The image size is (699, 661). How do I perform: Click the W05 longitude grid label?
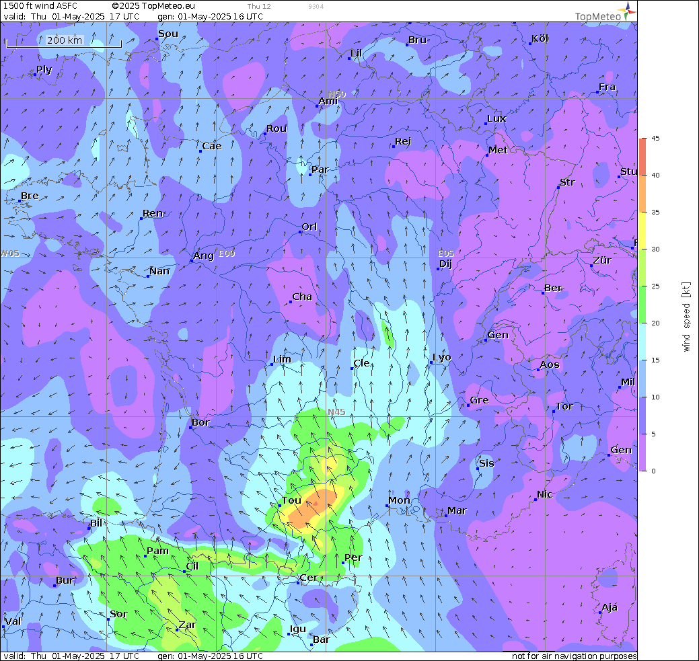click(10, 254)
